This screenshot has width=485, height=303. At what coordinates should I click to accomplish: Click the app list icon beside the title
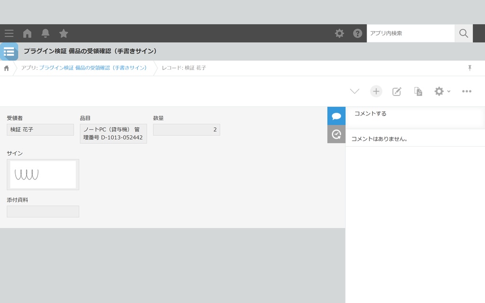pyautogui.click(x=9, y=52)
